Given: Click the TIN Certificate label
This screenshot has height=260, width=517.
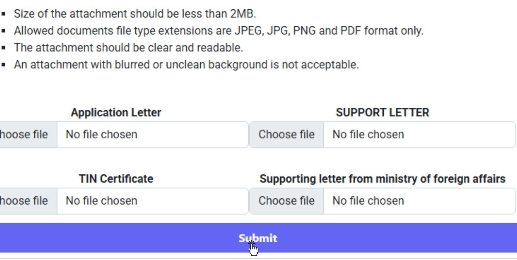Looking at the screenshot, I should pos(116,179).
